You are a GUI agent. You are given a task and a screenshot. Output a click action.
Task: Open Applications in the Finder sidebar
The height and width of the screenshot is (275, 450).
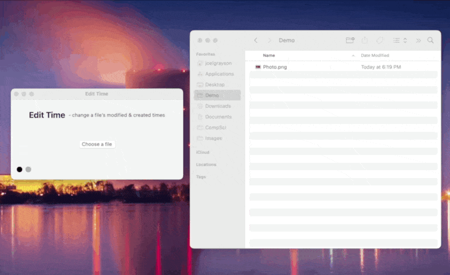tap(219, 74)
